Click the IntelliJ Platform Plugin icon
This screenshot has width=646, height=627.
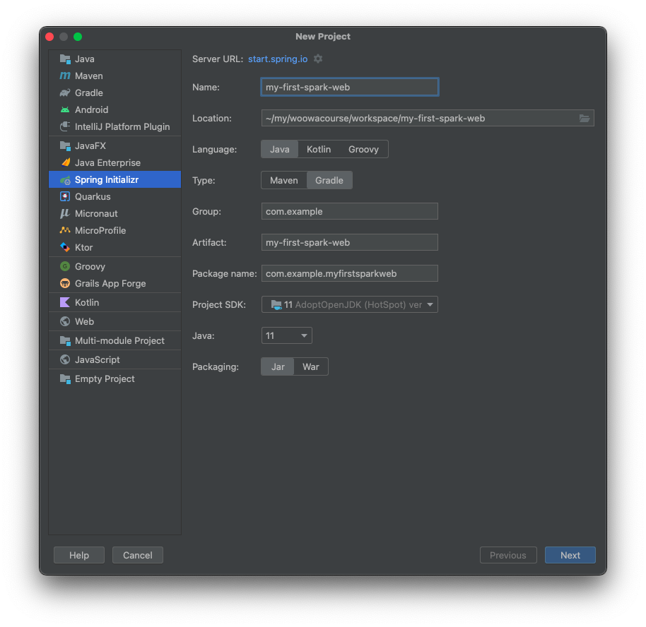pos(65,126)
